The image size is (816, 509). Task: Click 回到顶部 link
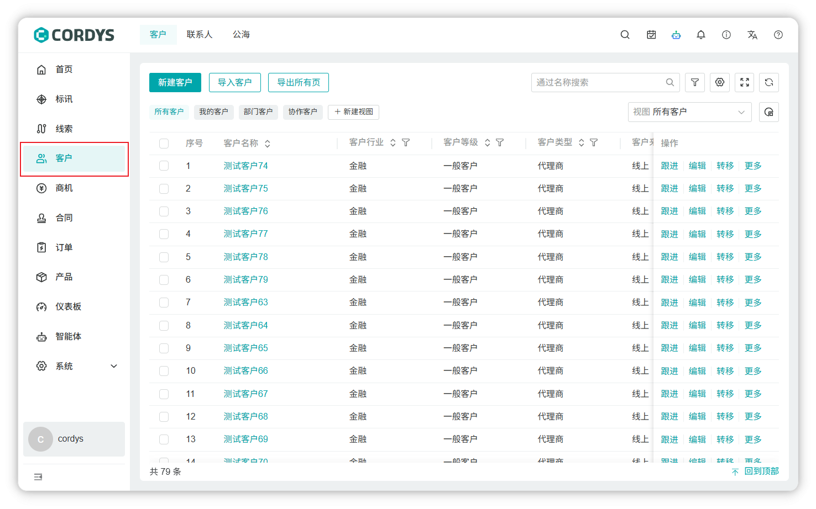(755, 471)
